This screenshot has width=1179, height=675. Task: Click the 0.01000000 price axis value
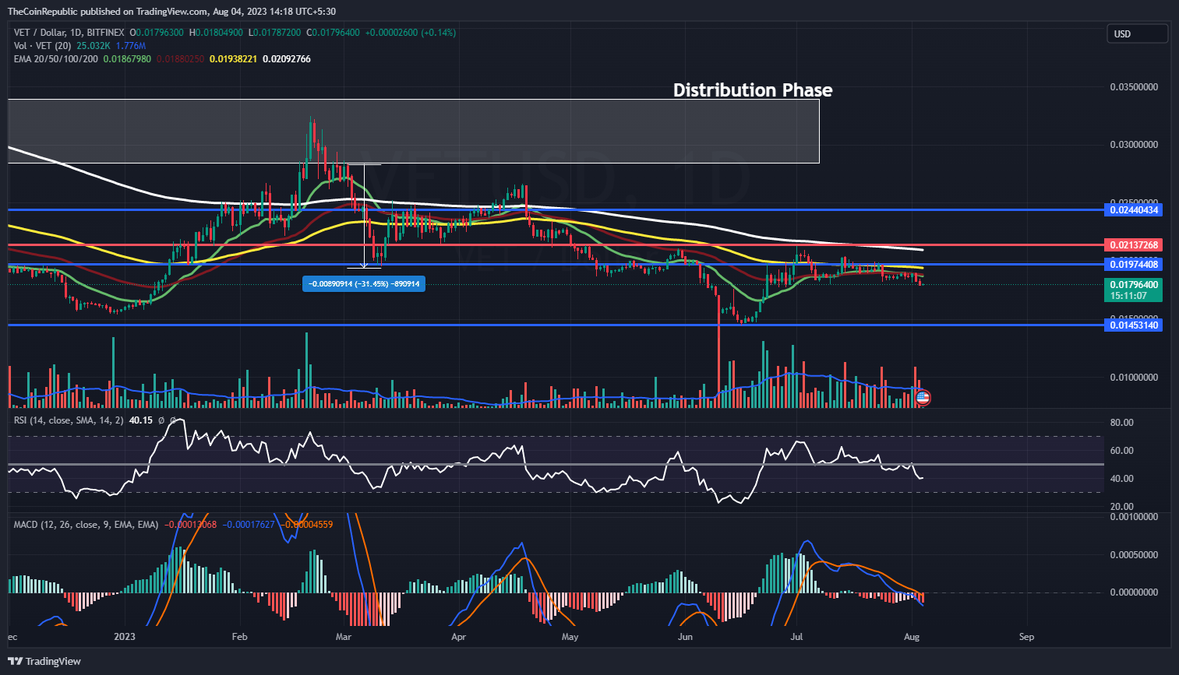pyautogui.click(x=1134, y=378)
